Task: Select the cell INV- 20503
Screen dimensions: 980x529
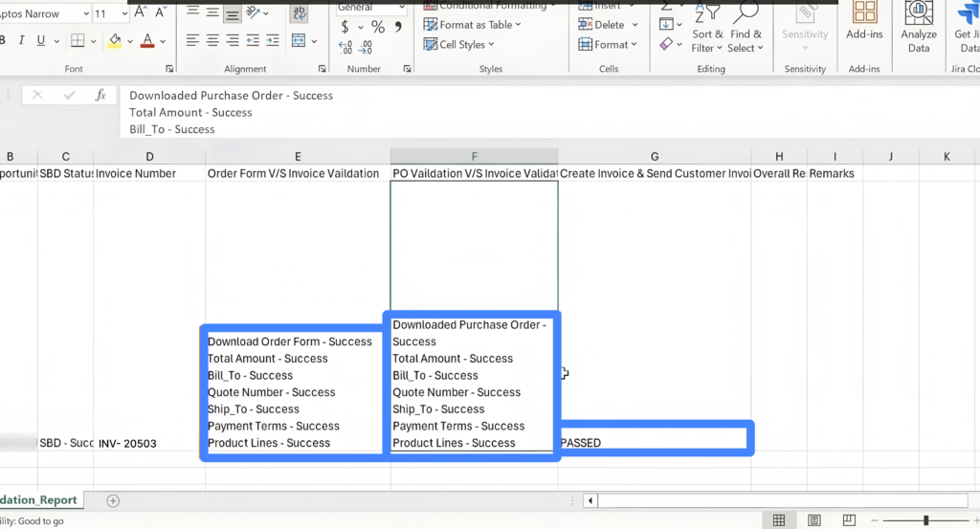Action: click(x=149, y=316)
